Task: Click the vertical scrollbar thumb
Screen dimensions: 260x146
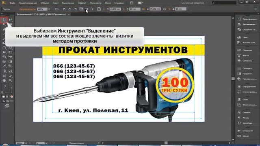Action: [x=233, y=79]
